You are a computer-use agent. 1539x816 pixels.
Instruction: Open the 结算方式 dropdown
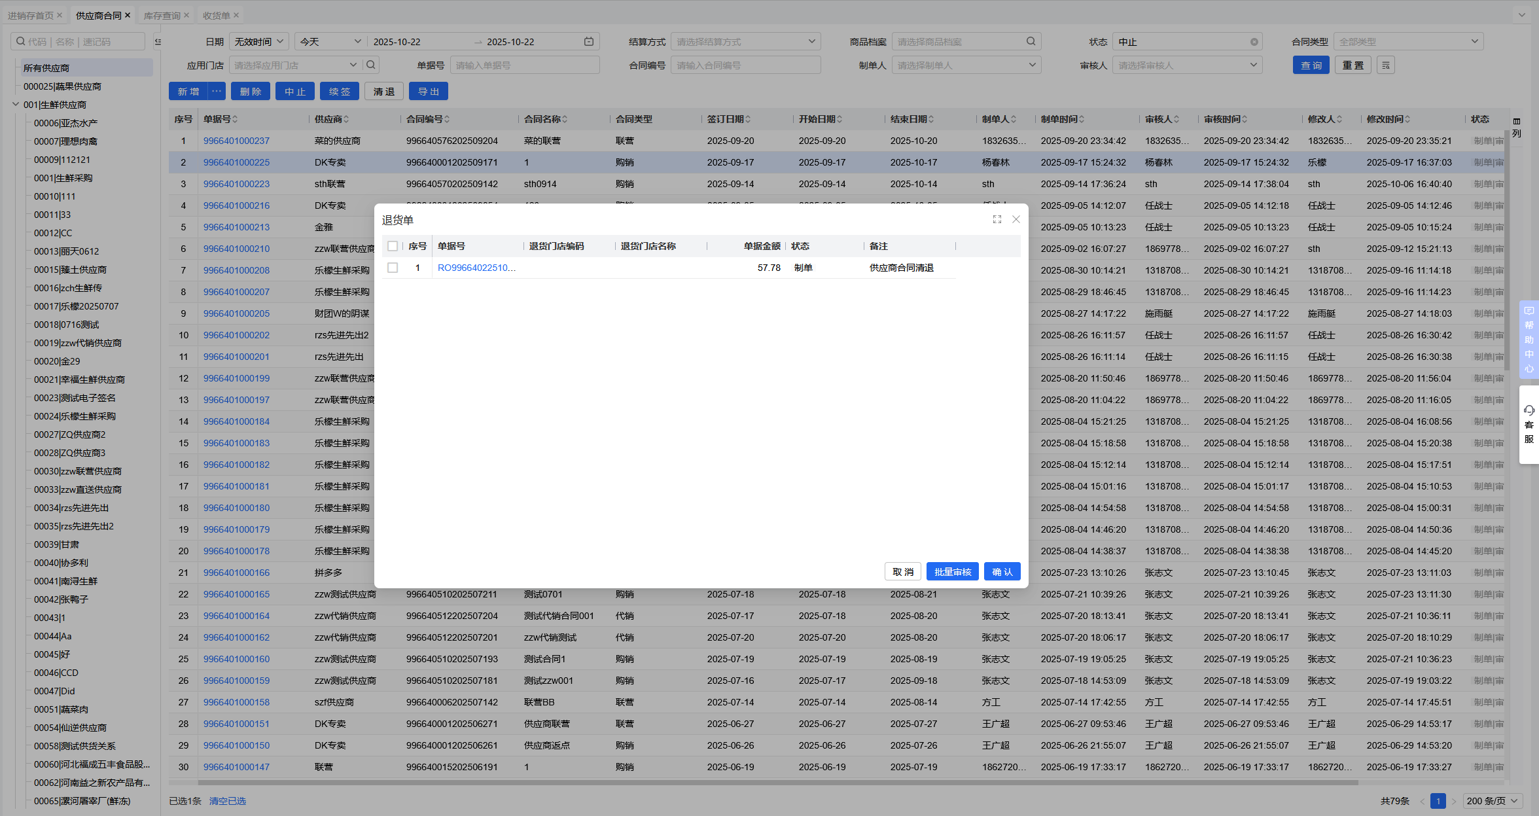745,42
